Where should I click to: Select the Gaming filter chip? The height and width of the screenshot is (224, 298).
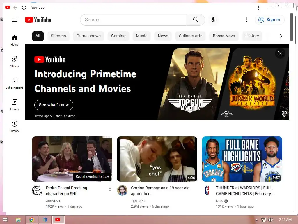(x=118, y=36)
